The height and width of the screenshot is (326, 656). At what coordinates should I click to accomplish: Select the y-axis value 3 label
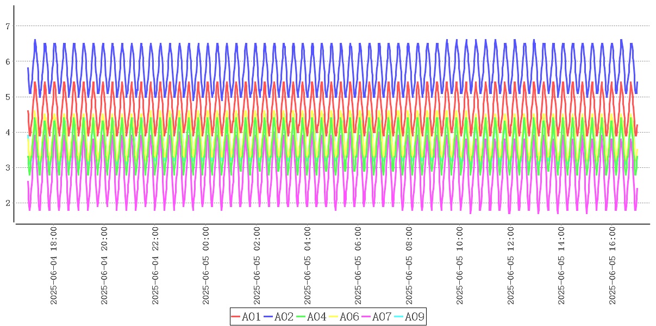[x=8, y=168]
